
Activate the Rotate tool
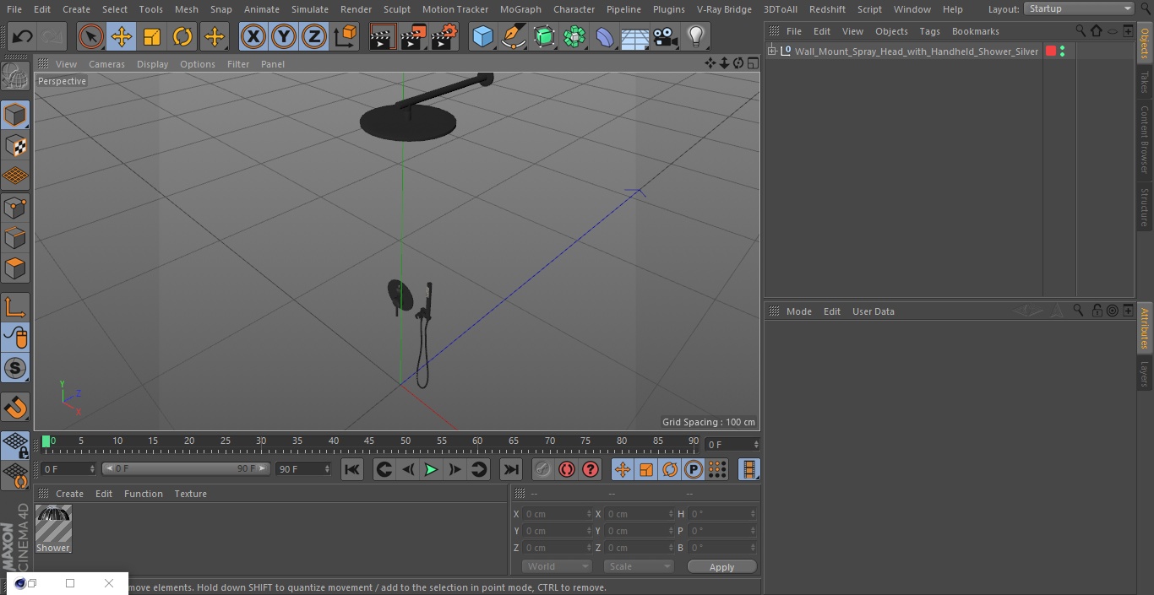pyautogui.click(x=182, y=36)
